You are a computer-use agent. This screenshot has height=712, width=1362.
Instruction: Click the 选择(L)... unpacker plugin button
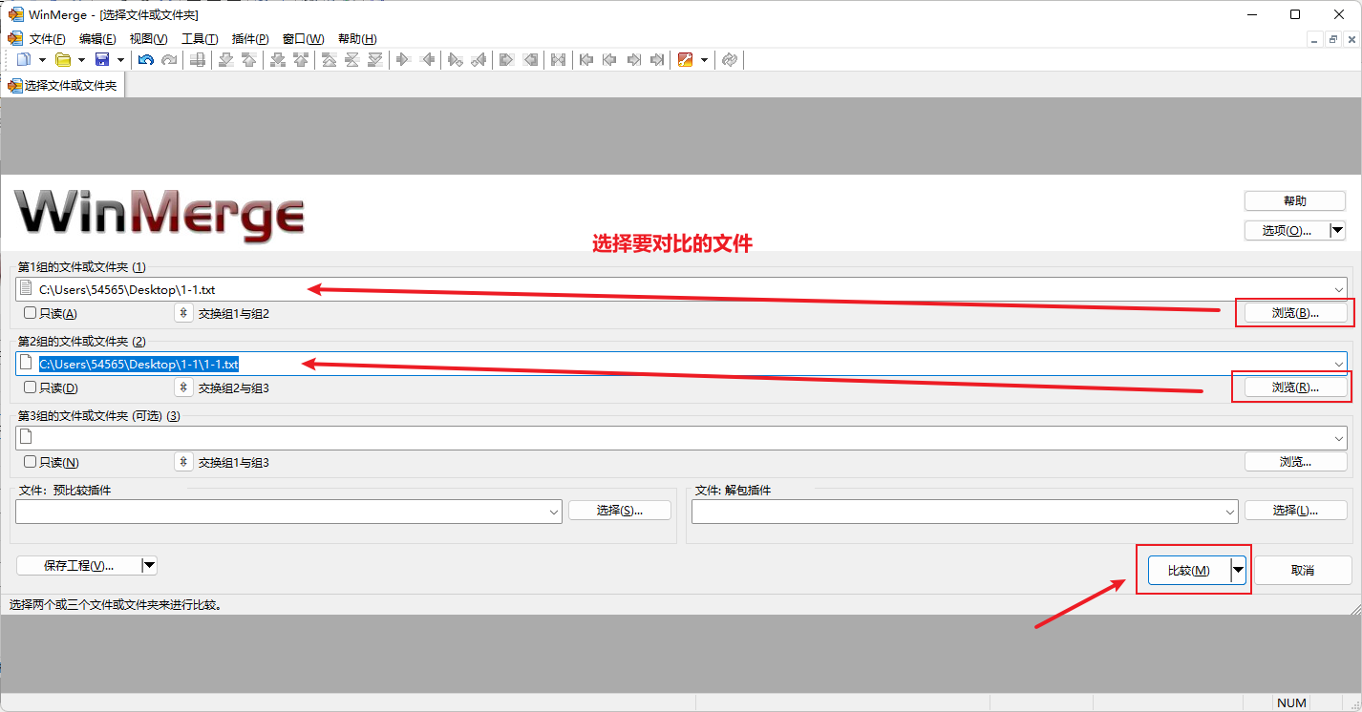[x=1295, y=511]
